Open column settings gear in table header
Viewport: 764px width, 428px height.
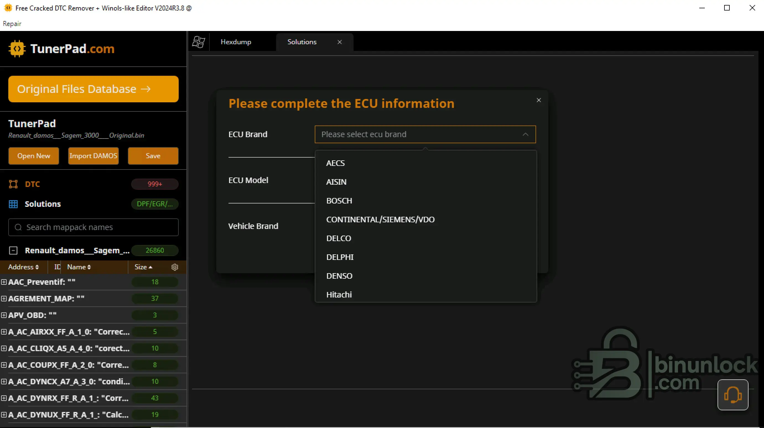(x=175, y=267)
